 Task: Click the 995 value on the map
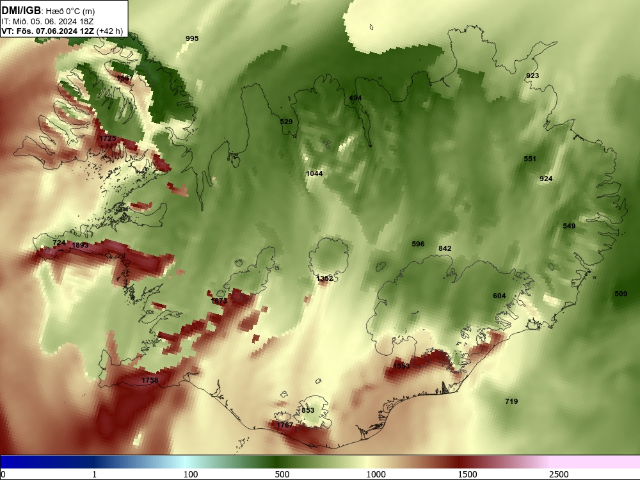click(x=192, y=38)
